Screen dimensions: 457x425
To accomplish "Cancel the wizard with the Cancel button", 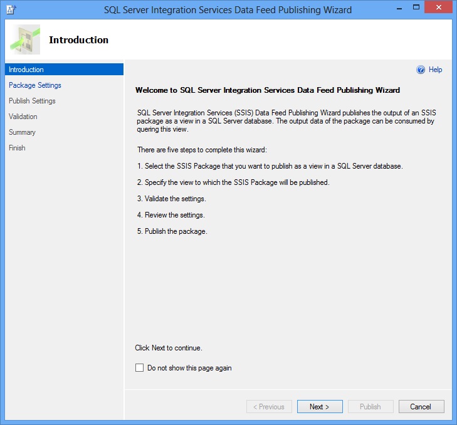I will click(421, 407).
